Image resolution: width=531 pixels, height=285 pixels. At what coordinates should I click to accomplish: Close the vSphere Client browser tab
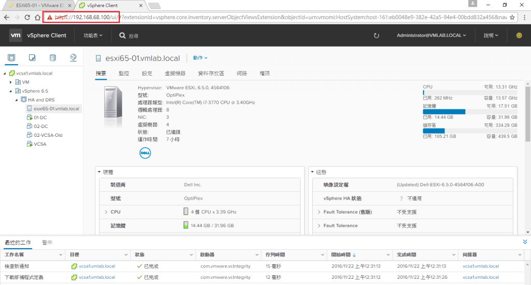[141, 5]
